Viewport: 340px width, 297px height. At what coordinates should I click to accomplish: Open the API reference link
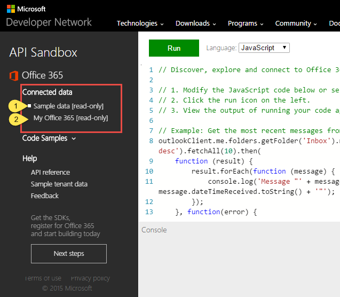tap(50, 172)
